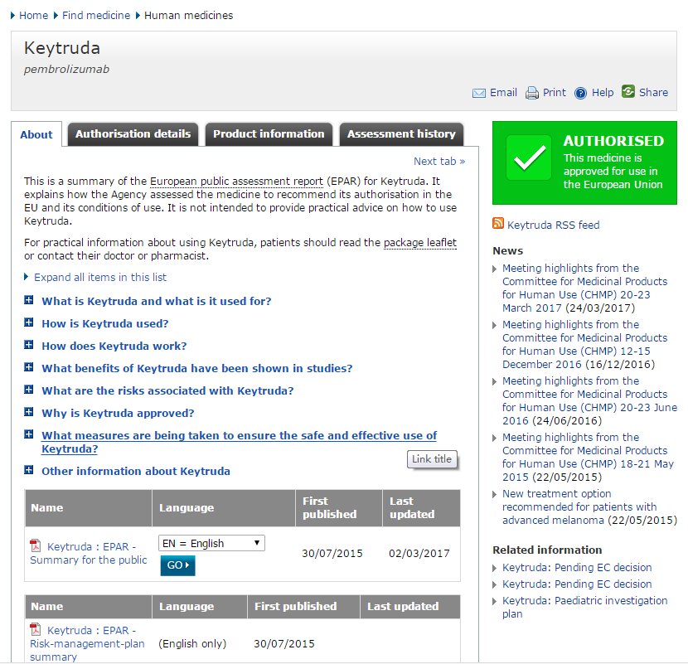
Task: Open second 'Keytruda: Pending EC decision' link
Action: 577,584
